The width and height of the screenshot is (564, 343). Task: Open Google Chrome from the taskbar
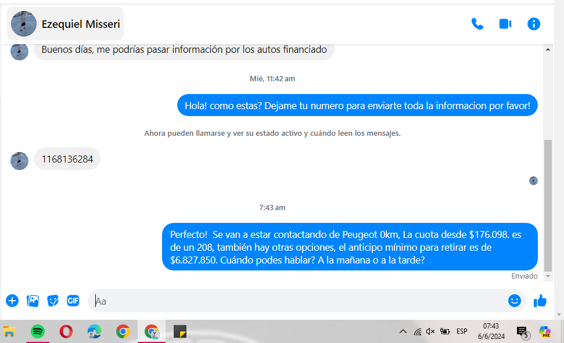123,331
